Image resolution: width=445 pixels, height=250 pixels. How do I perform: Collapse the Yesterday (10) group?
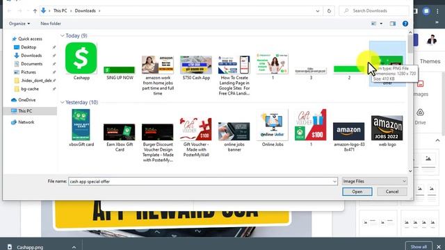tap(62, 102)
